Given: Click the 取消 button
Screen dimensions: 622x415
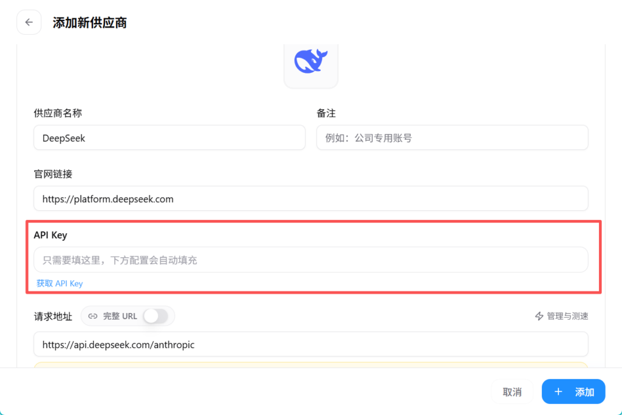Looking at the screenshot, I should click(x=512, y=392).
